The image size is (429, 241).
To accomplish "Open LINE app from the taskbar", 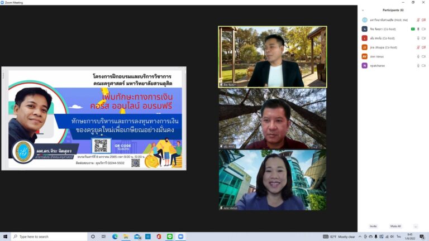I will (x=170, y=237).
